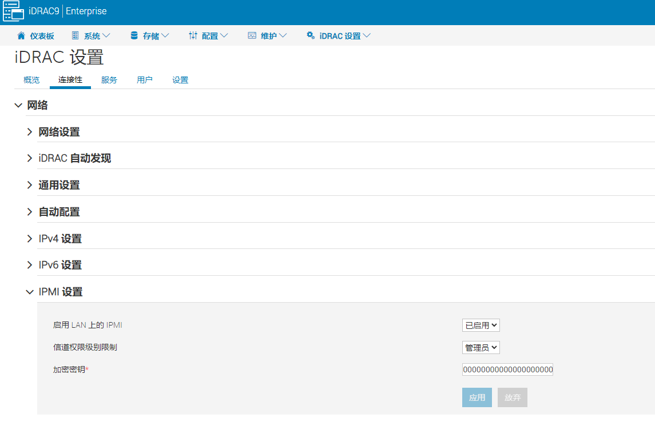Click the 信道权限级别限制 label
This screenshot has width=655, height=426.
click(85, 348)
